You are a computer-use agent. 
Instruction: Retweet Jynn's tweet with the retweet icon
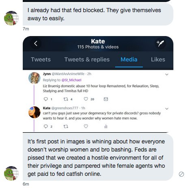(x=66, y=99)
